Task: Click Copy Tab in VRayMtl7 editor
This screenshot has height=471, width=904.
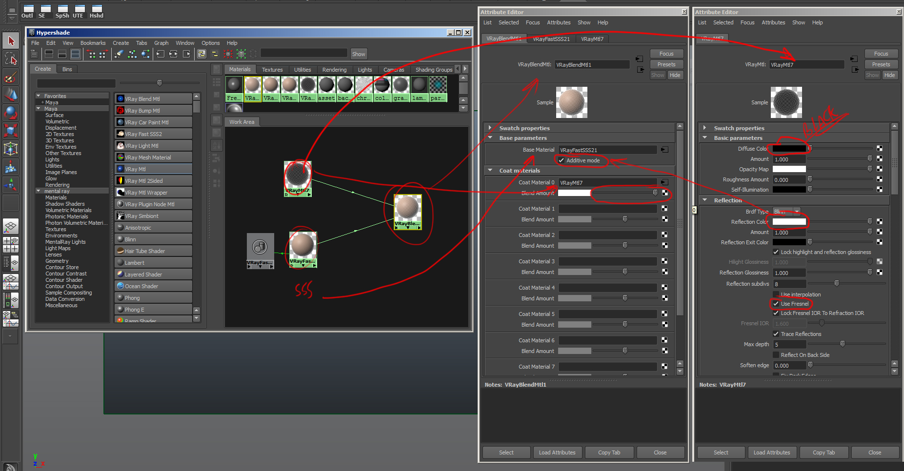Action: 824,452
